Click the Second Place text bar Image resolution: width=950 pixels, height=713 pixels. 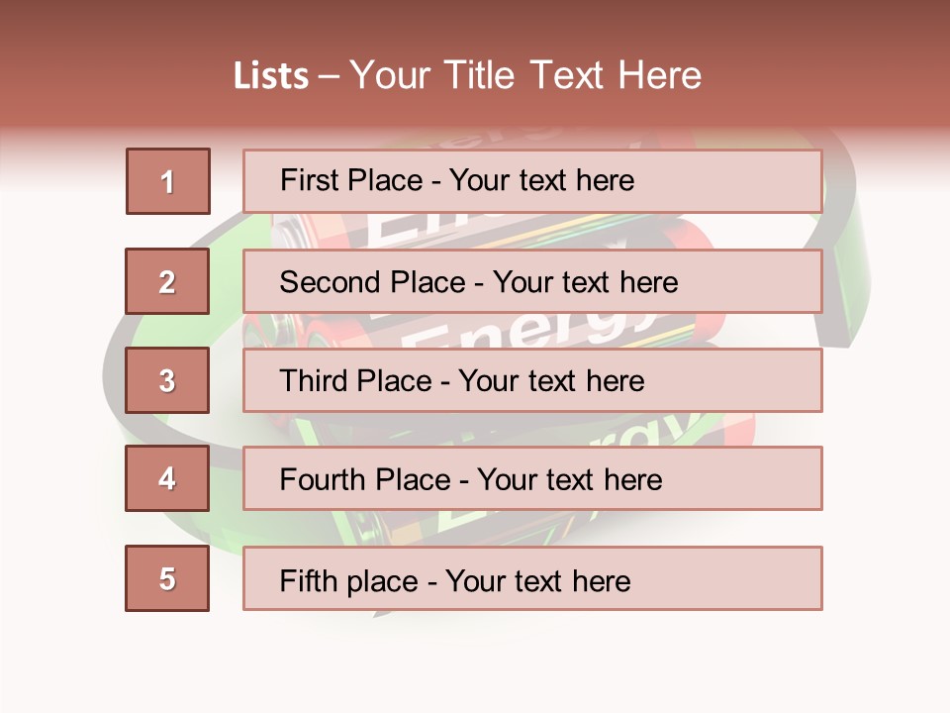(x=532, y=281)
